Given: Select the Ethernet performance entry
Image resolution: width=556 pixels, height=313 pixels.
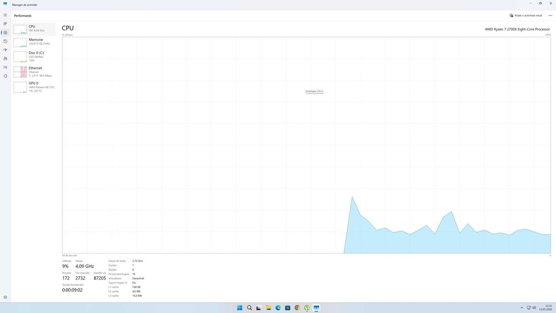Looking at the screenshot, I should coord(34,72).
